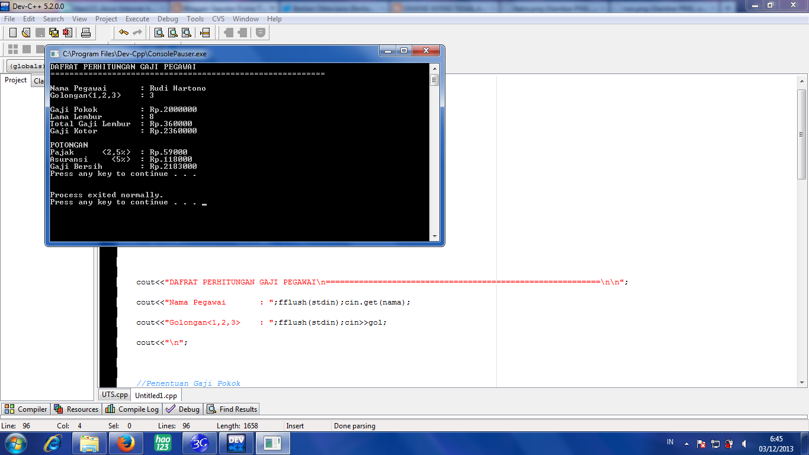Open the Resources tab in the bottom panel

pos(76,409)
